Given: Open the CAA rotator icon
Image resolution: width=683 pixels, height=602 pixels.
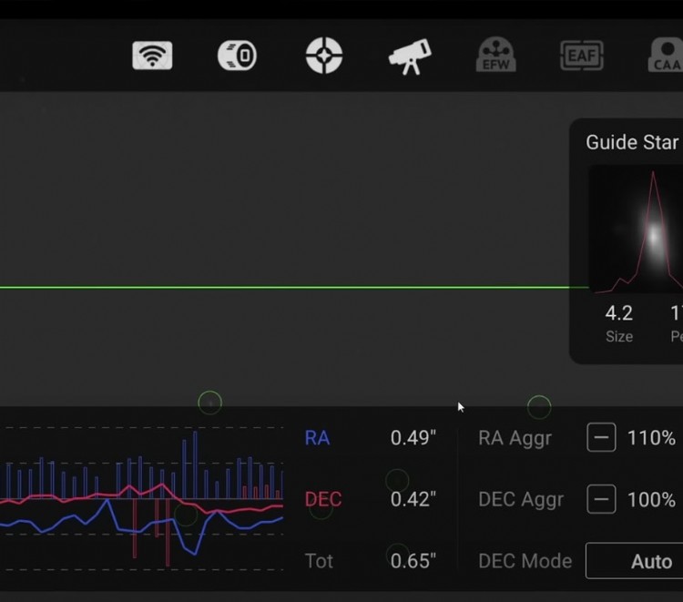Looking at the screenshot, I should [665, 56].
